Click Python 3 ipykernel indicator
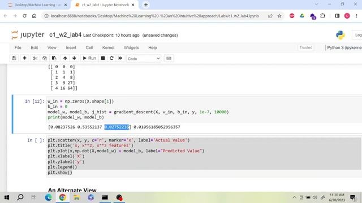The height and width of the screenshot is (203, 362). pos(344,47)
